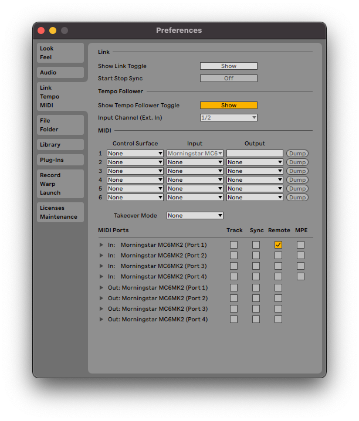
Task: Enable Sync for output Port 1
Action: [x=256, y=288]
